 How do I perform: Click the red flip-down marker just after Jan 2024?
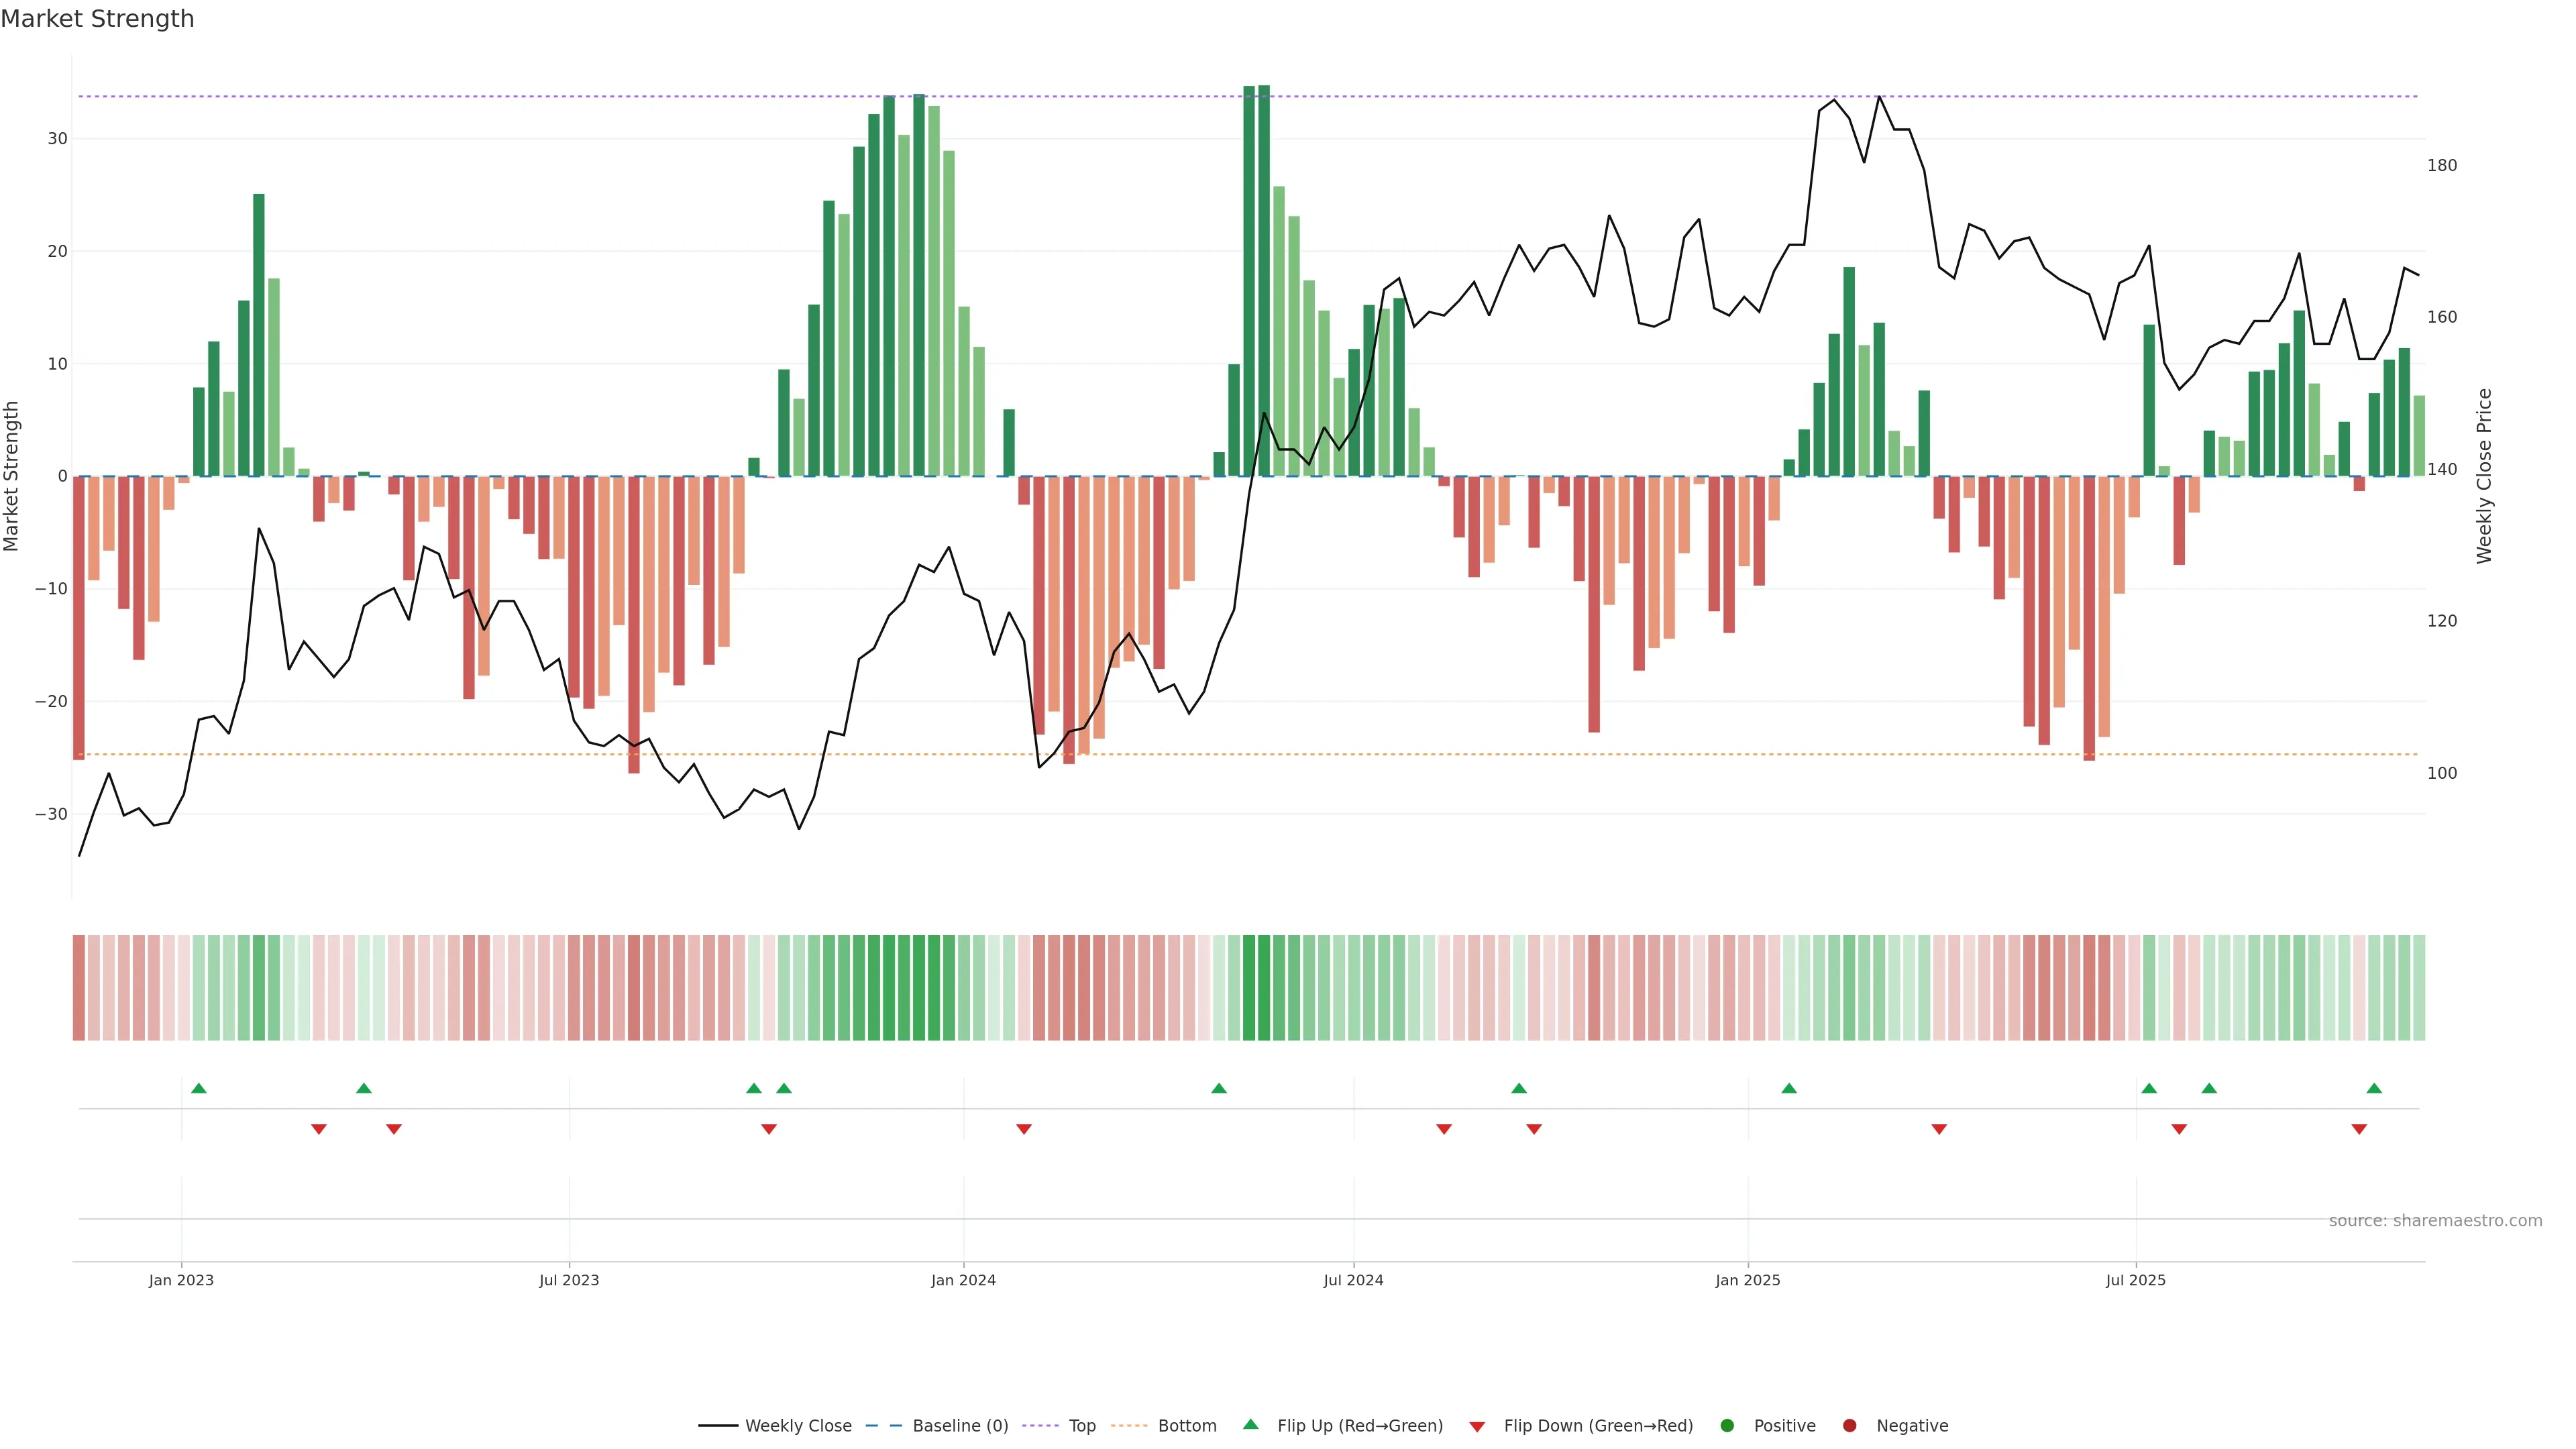point(1024,1129)
